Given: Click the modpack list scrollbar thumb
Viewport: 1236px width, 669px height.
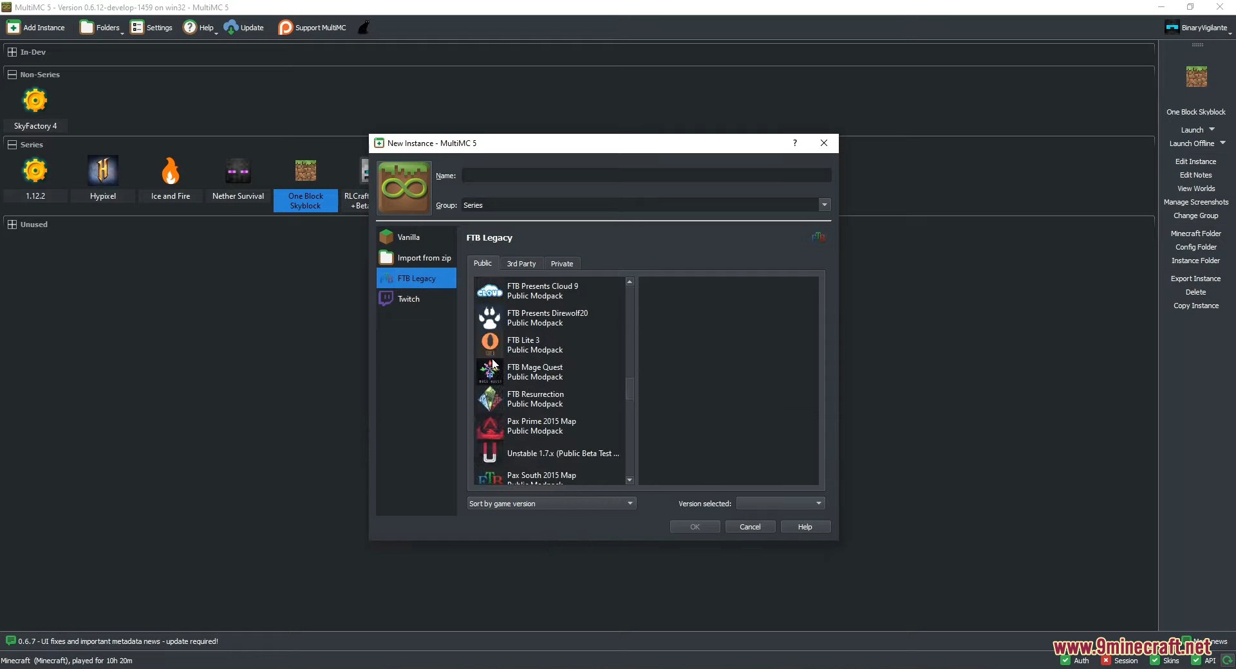Looking at the screenshot, I should (x=630, y=389).
